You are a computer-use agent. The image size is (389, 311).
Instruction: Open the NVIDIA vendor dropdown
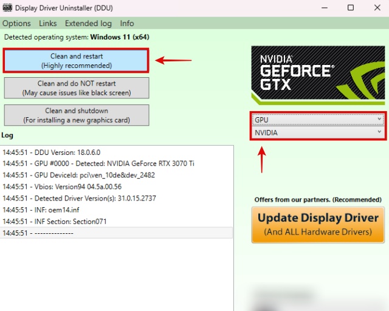[318, 132]
